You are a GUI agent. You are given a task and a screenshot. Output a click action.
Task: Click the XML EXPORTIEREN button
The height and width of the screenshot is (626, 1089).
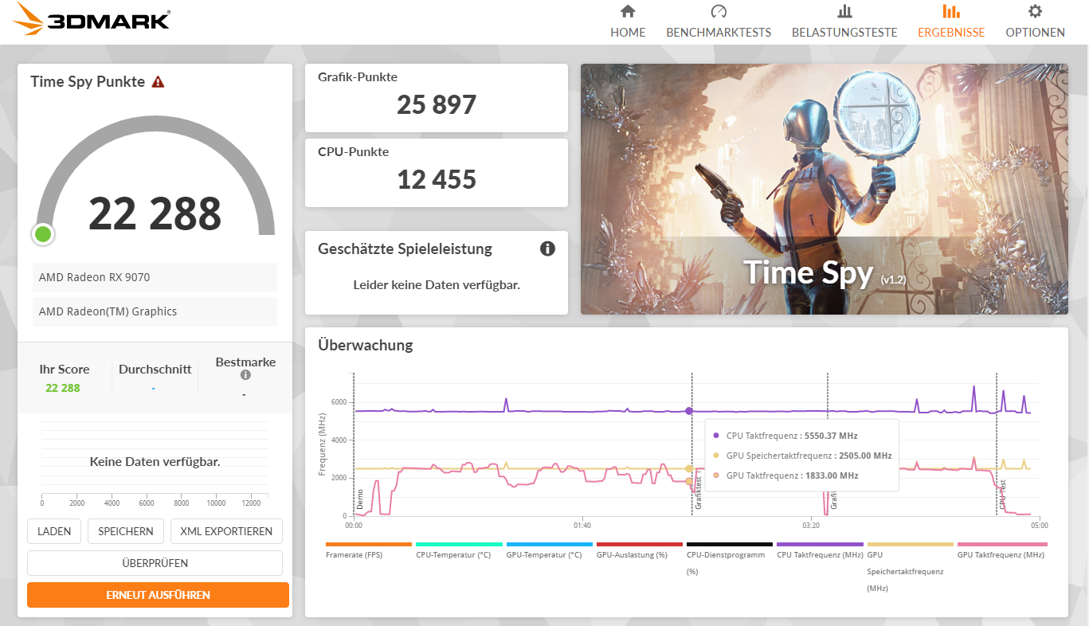tap(226, 531)
